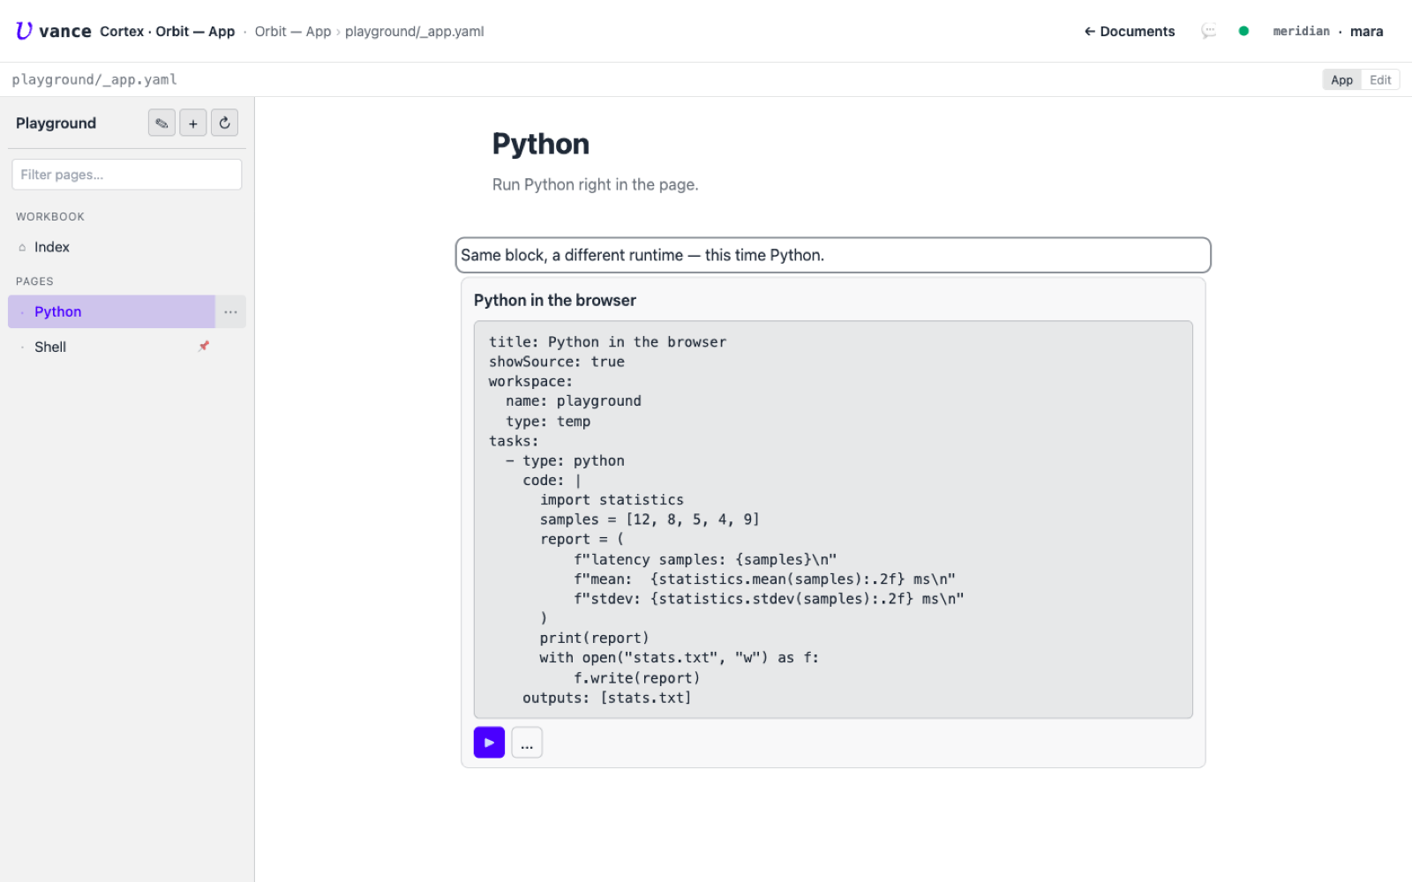Image resolution: width=1412 pixels, height=882 pixels.
Task: Click the green status indicator dot
Action: pyautogui.click(x=1243, y=31)
